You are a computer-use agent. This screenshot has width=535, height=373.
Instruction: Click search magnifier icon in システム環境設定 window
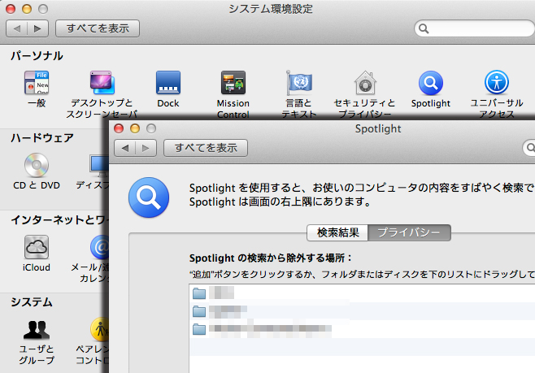(424, 28)
